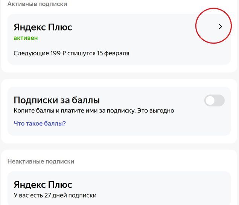
Task: Click the 199 ₽ charge amount
Action: coord(58,53)
